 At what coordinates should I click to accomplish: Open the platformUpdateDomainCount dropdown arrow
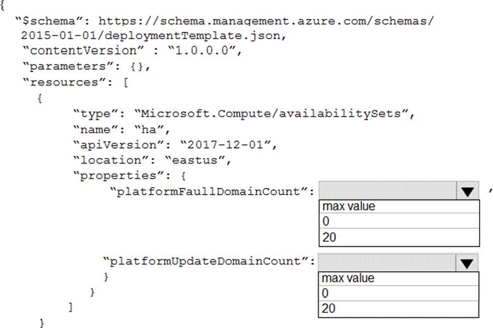click(467, 263)
